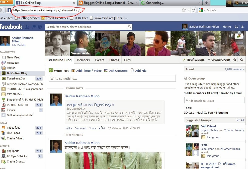
Task: Open Latest Headlines bookmark feed
Action: (x=55, y=18)
